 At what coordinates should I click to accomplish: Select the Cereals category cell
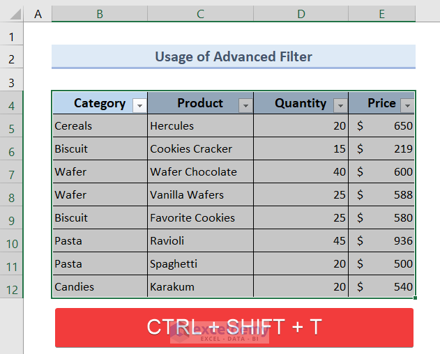pos(99,126)
